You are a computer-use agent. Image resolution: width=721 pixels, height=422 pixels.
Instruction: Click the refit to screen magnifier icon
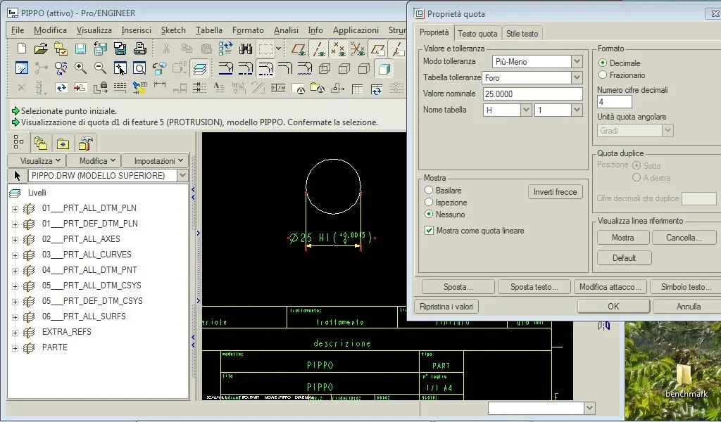point(139,68)
